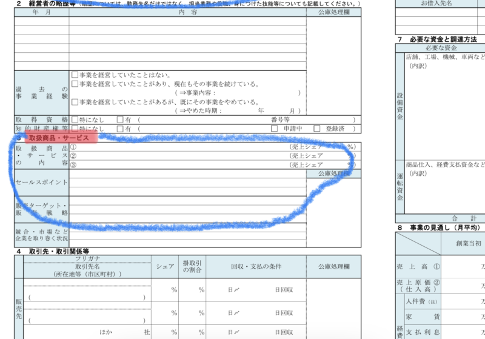
Task: Click '公庫処理欄' header of the 略歴 table
Action: pyautogui.click(x=334, y=12)
